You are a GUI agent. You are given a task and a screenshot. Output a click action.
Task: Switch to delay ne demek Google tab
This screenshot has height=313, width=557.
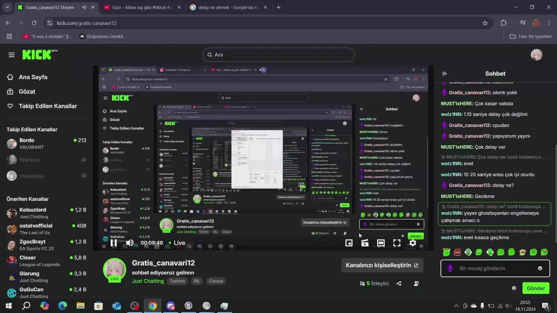point(228,7)
